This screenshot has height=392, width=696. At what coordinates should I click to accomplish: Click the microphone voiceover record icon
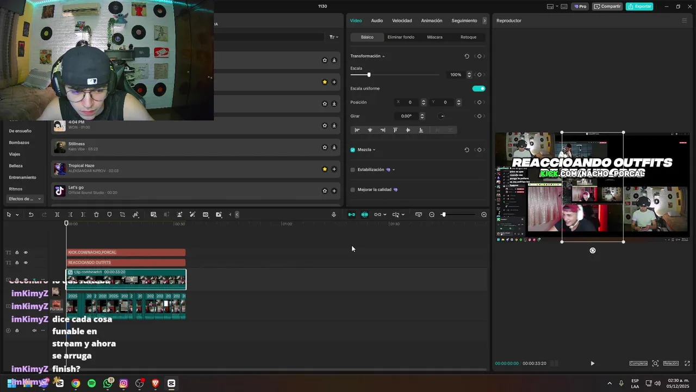coord(334,215)
